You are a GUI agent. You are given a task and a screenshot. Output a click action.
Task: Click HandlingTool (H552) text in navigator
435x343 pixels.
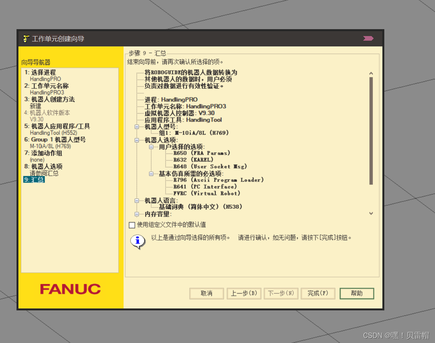(53, 133)
